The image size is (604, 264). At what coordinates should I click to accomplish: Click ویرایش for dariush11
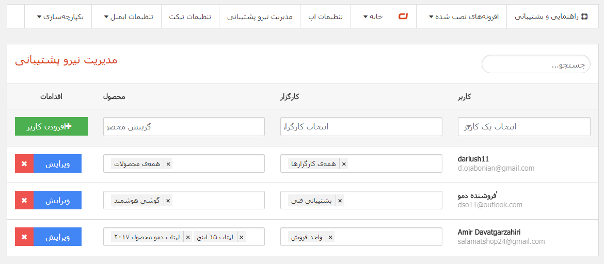click(57, 164)
